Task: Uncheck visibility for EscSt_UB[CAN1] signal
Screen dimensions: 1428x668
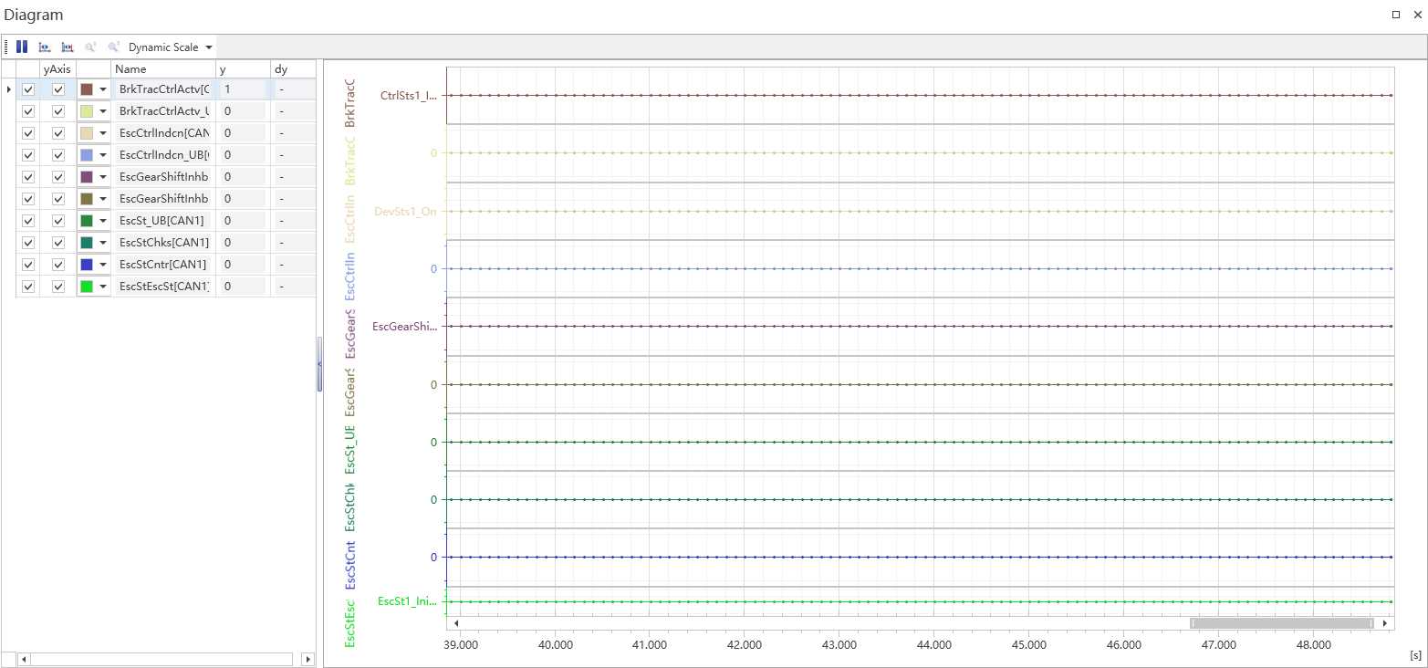Action: [28, 220]
